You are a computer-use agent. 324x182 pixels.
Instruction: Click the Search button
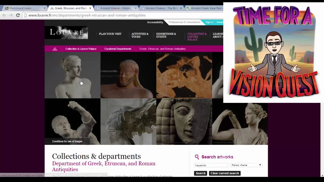(200, 173)
